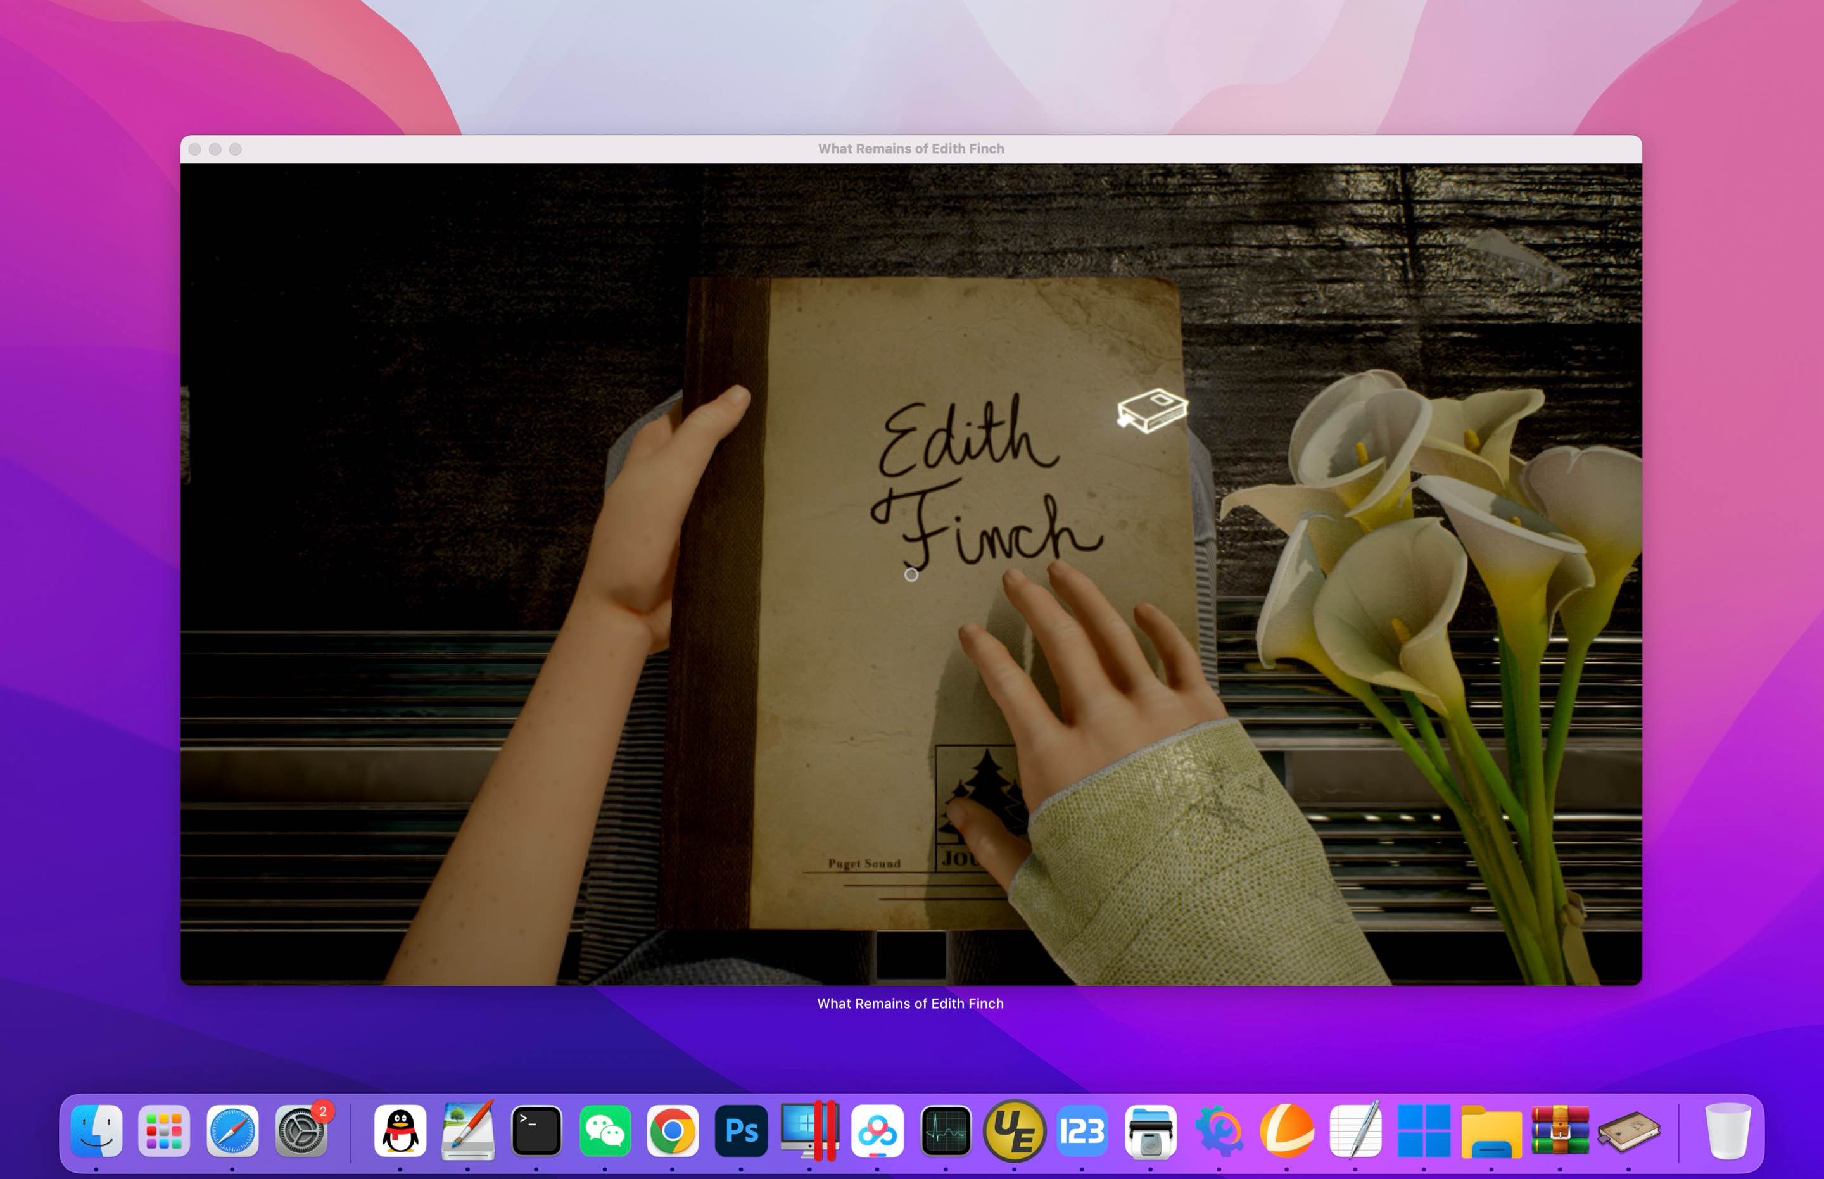Open the Baidu Netdisk cloud app
This screenshot has width=1824, height=1179.
878,1131
